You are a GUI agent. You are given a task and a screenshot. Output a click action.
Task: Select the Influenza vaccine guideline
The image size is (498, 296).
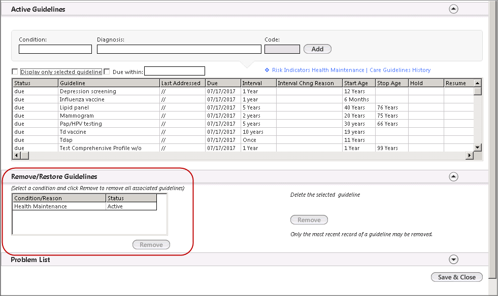243,100
